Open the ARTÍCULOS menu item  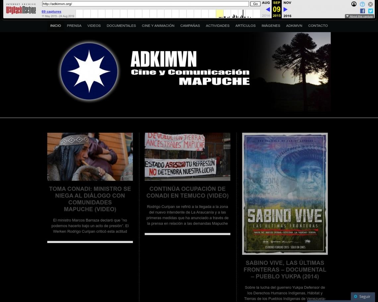point(245,25)
